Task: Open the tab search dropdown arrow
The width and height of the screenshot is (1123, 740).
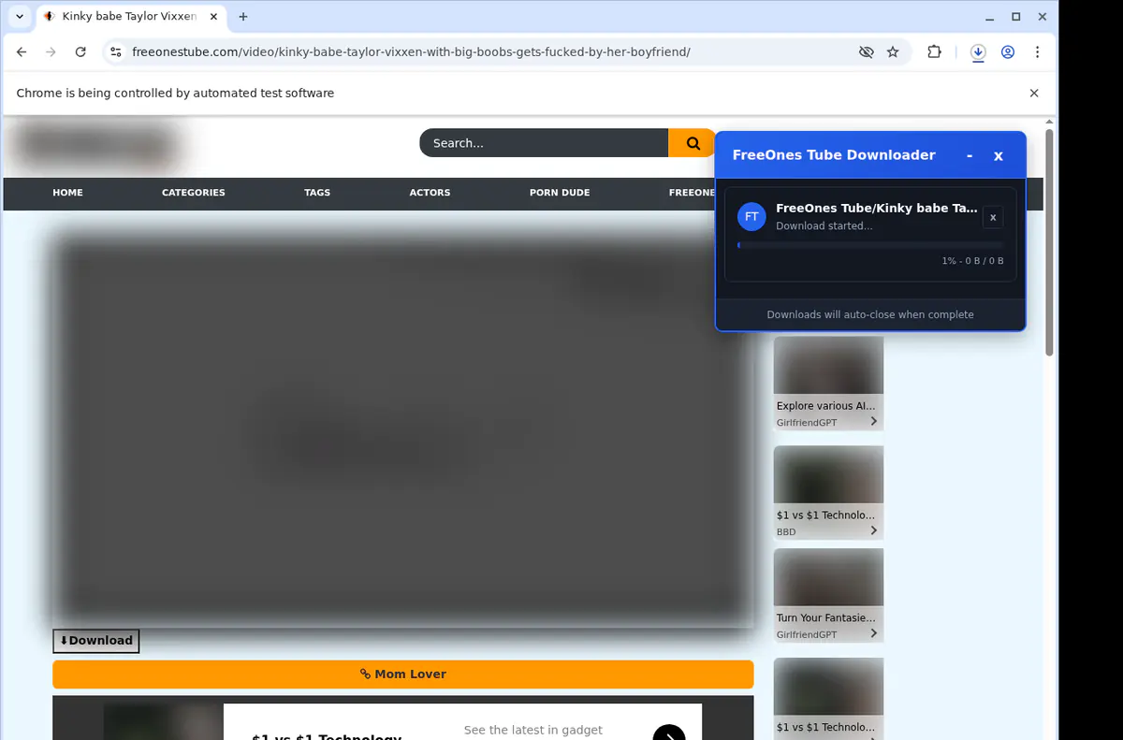Action: click(x=20, y=17)
